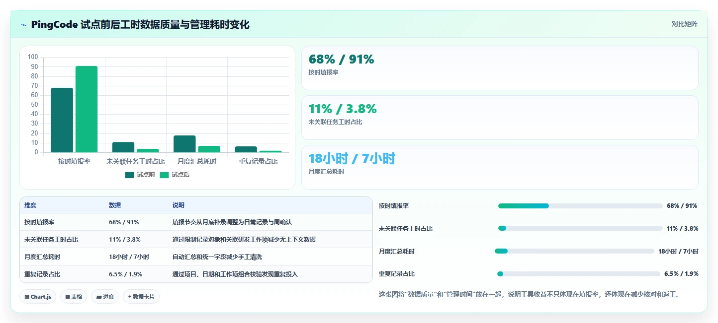718x323 pixels.
Task: Click the table cell 68% / 91%
Action: [124, 222]
